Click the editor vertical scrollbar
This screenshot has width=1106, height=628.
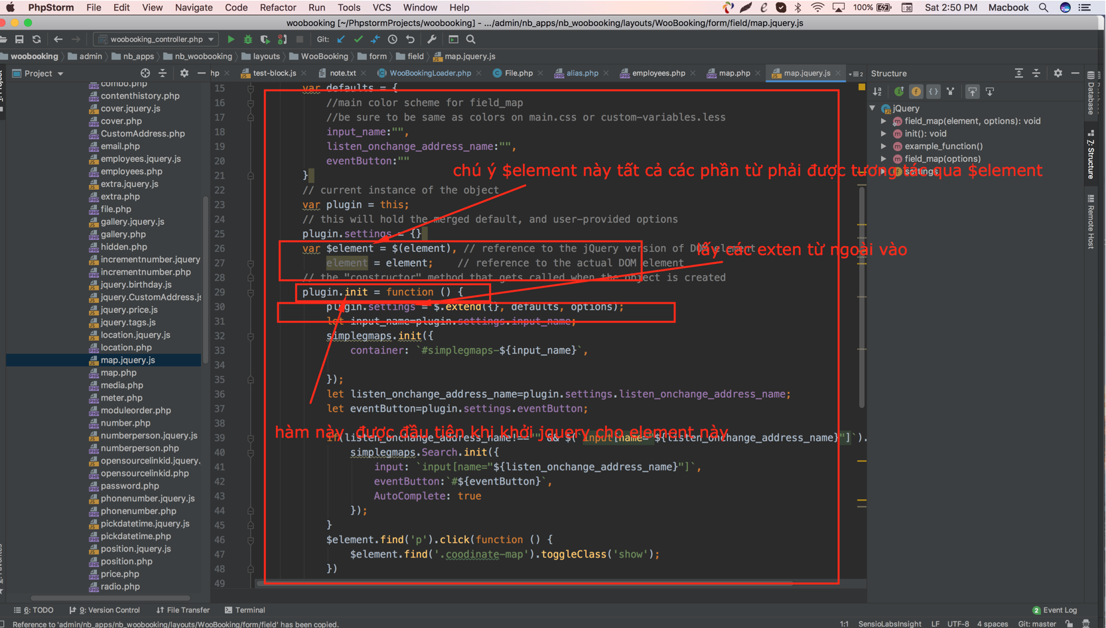862,298
